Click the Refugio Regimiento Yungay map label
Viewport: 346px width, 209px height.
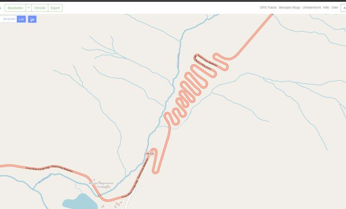coord(101,185)
